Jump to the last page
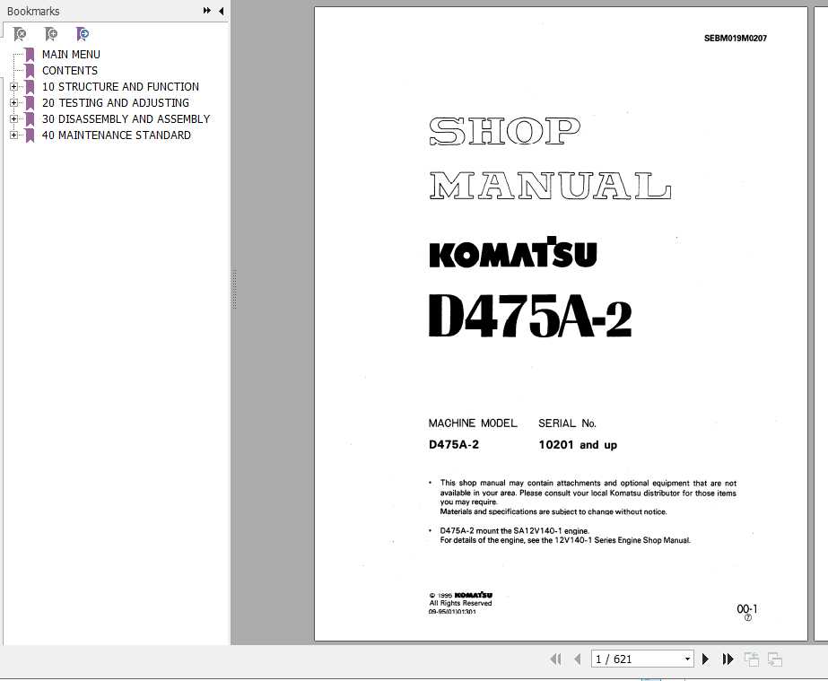 click(x=728, y=659)
